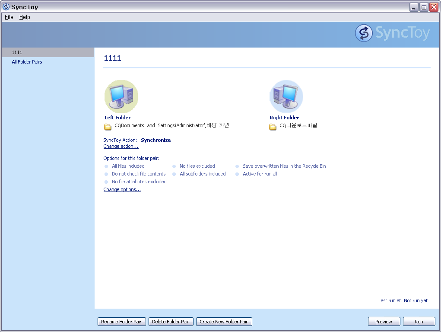Click the No files excluded option
441x332 pixels.
tap(197, 166)
